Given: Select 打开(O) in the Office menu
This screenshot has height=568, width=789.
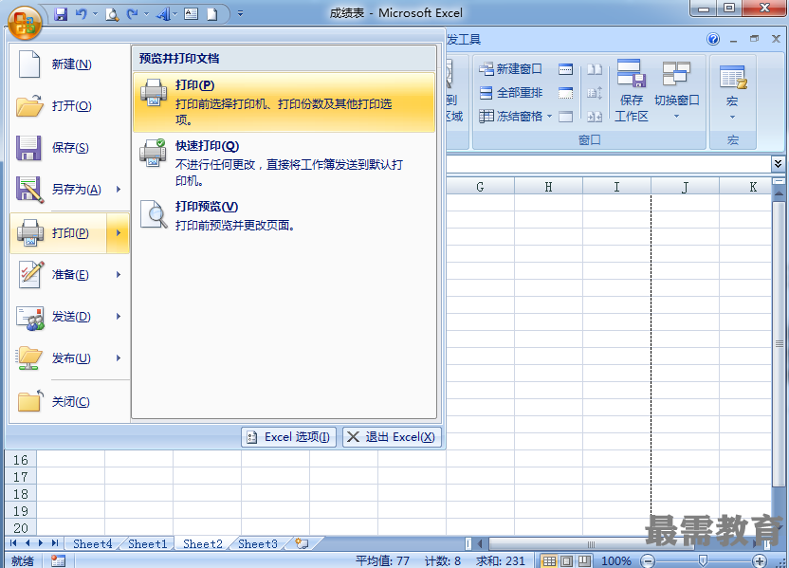Looking at the screenshot, I should click(69, 106).
